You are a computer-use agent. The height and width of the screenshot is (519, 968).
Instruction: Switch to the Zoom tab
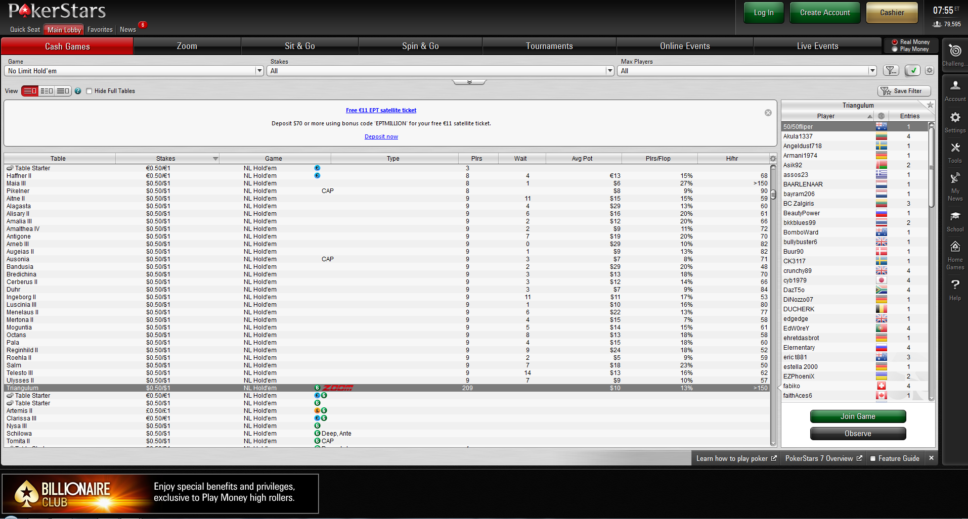(187, 46)
